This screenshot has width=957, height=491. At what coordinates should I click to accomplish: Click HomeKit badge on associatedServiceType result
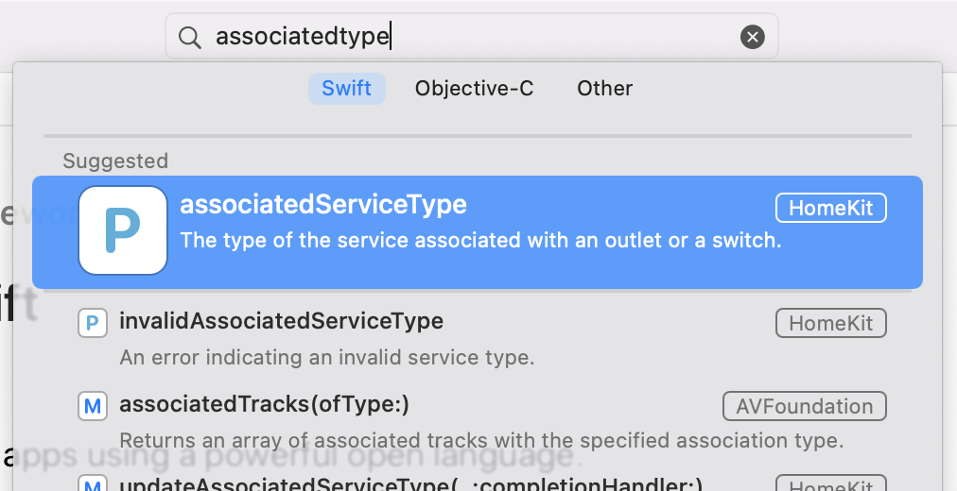pyautogui.click(x=830, y=208)
